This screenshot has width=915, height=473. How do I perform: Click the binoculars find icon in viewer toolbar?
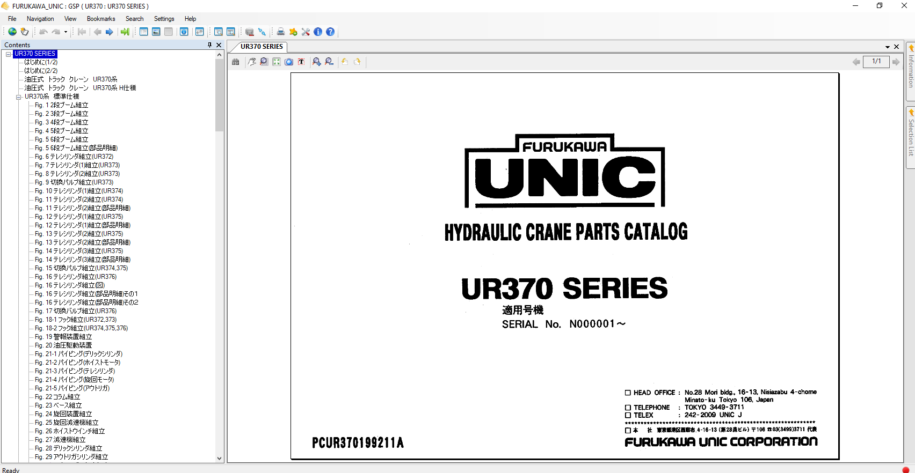point(236,62)
